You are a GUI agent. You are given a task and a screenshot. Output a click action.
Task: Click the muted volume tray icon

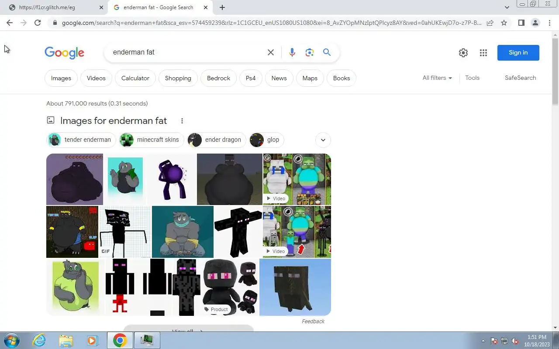tap(515, 341)
